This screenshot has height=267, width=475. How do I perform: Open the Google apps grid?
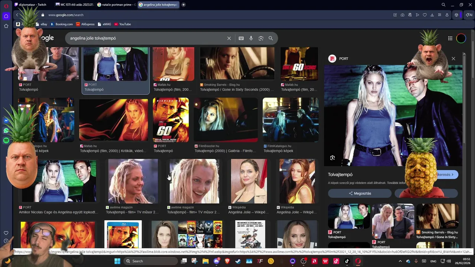click(450, 38)
